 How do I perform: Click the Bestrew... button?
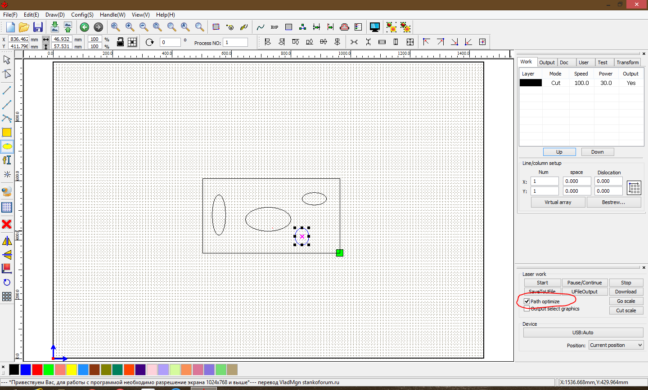click(x=613, y=202)
